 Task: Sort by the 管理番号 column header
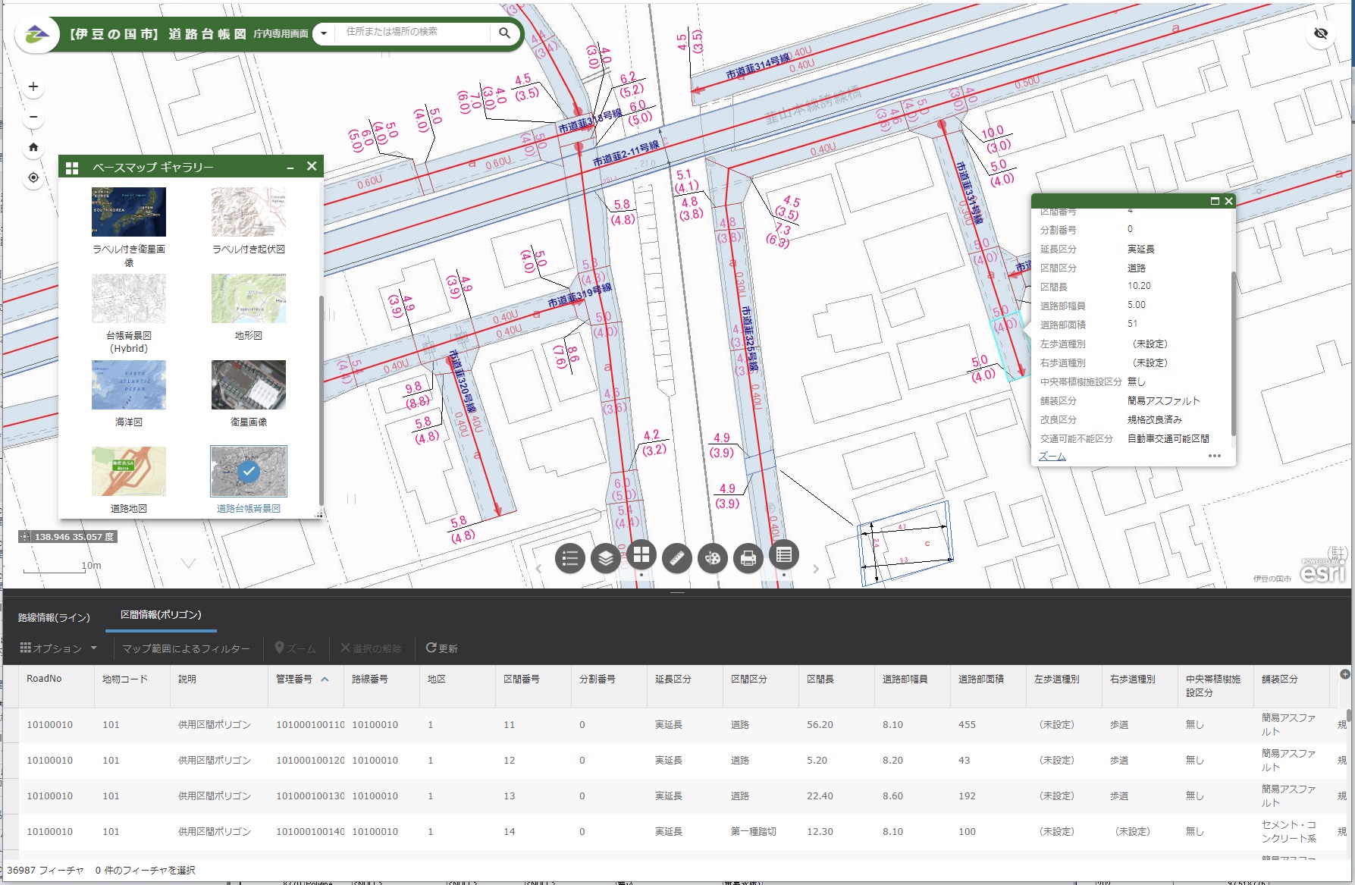tap(294, 679)
